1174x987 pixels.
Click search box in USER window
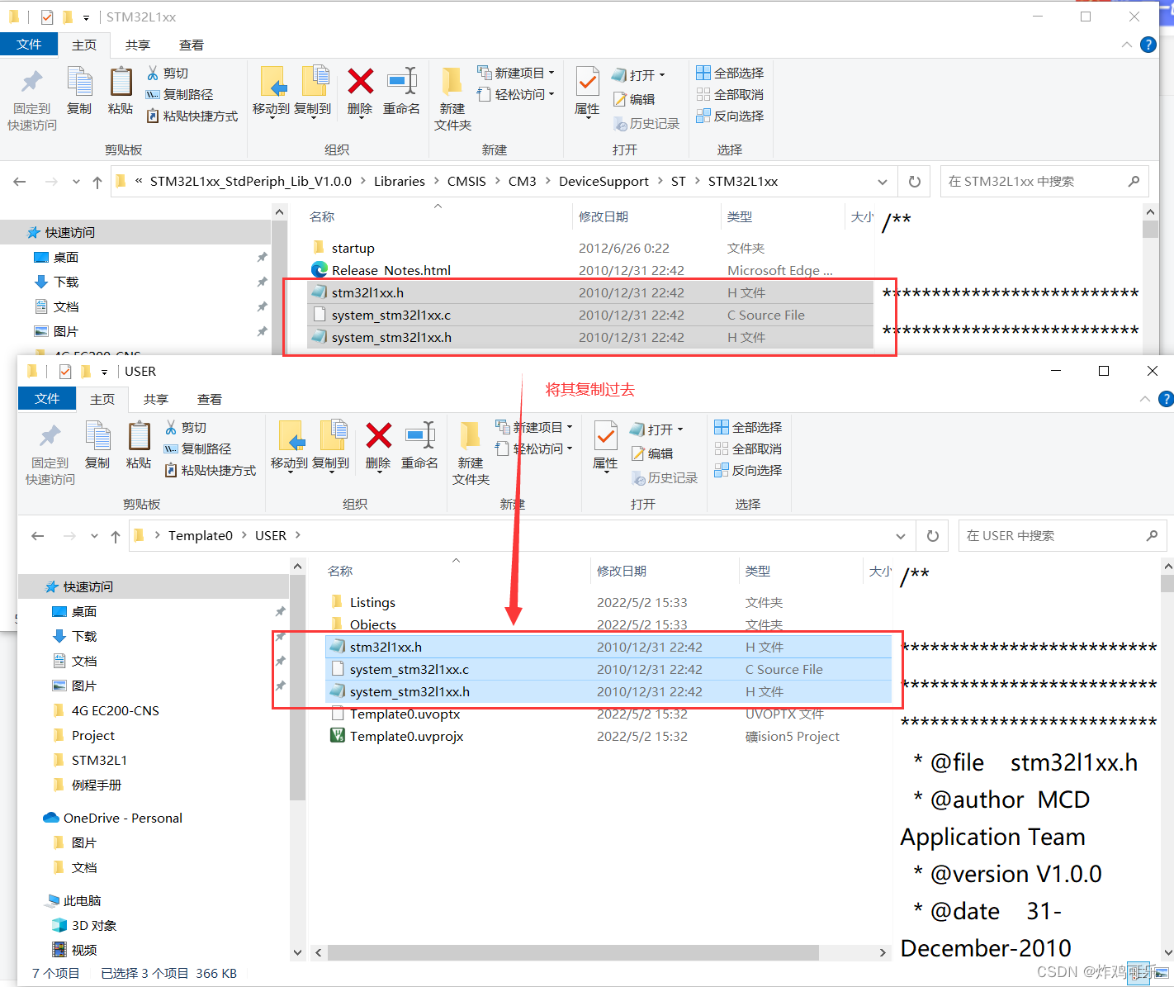(1063, 536)
